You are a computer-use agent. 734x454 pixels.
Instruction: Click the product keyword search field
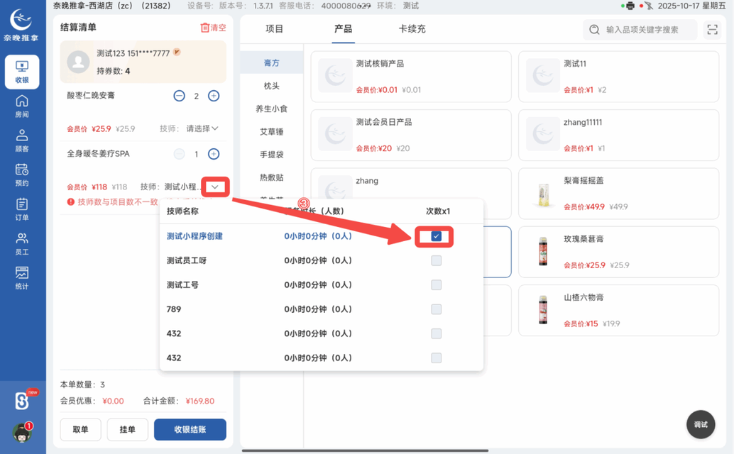tap(642, 30)
